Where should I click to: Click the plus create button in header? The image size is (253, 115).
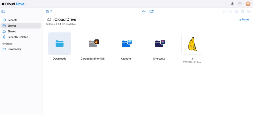click(233, 4)
